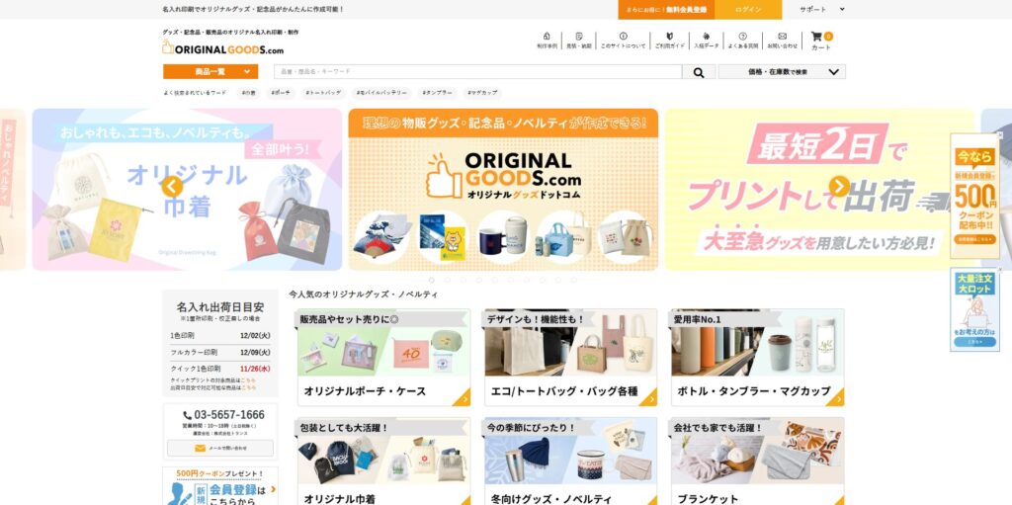Open the エコ/トートバッグ・バッグ各種 category image
This screenshot has height=505, width=1012.
tap(570, 344)
